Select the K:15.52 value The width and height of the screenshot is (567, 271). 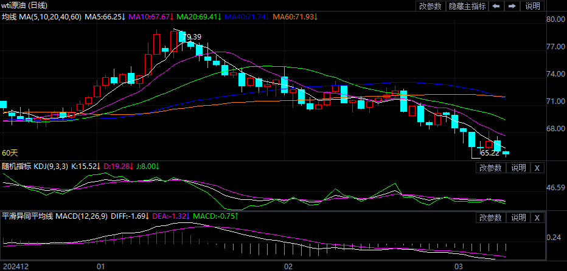tap(86, 166)
